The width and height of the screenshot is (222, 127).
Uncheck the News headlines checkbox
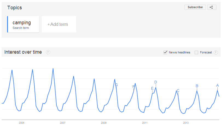pos(165,52)
